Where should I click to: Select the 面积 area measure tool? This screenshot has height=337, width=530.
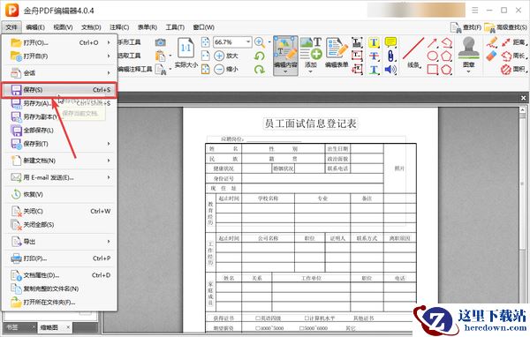514,69
